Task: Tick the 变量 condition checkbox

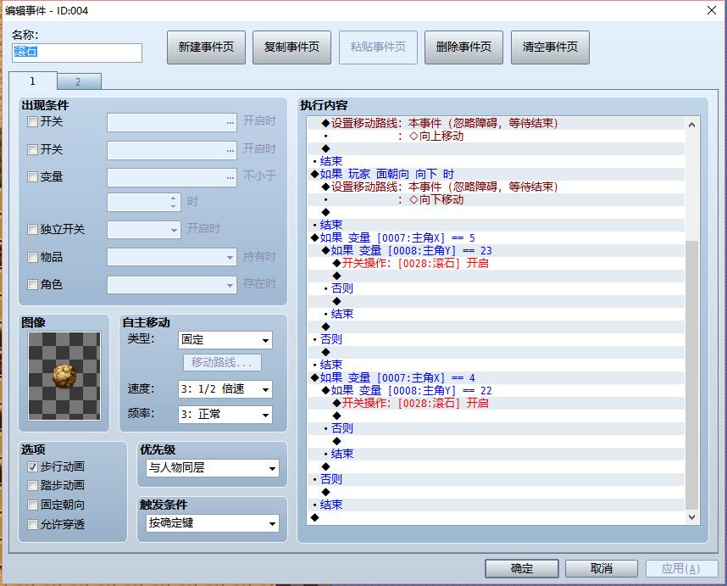Action: (x=32, y=176)
